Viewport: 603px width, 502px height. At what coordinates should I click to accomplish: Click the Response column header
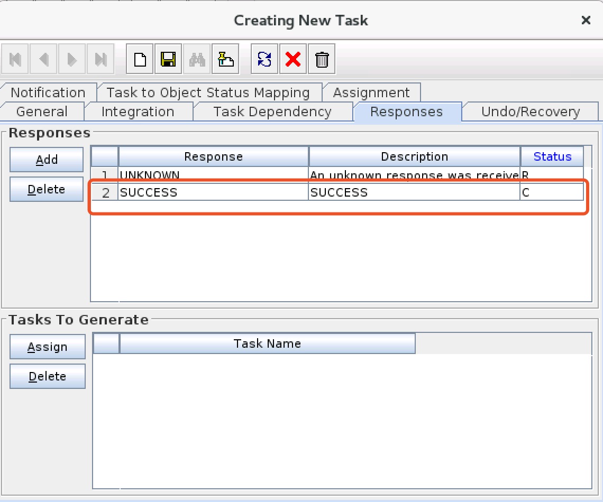pyautogui.click(x=214, y=156)
